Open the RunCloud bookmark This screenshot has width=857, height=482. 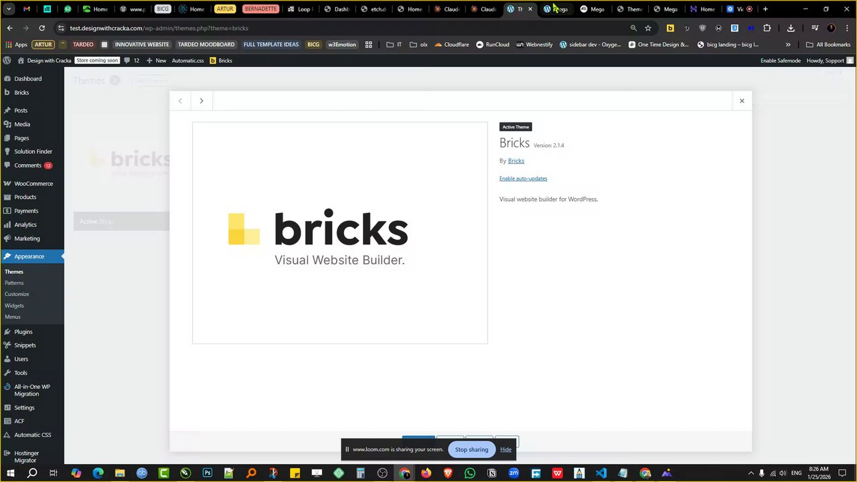point(493,44)
